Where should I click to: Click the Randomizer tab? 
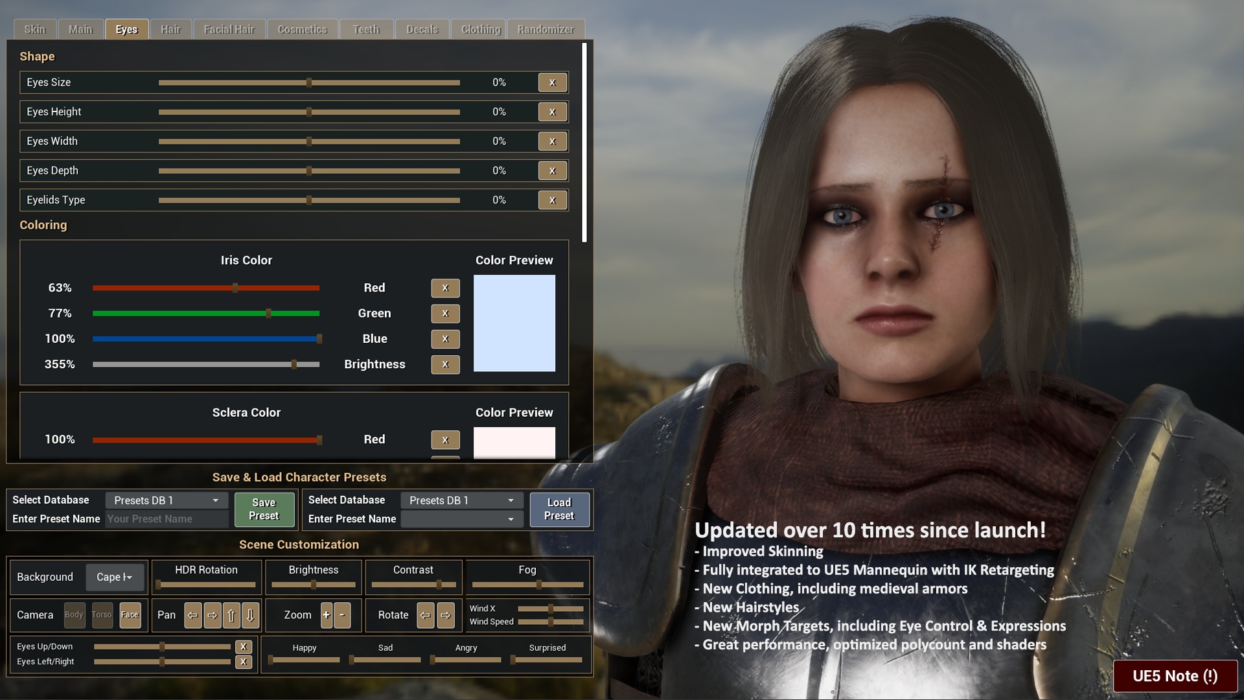pyautogui.click(x=546, y=29)
